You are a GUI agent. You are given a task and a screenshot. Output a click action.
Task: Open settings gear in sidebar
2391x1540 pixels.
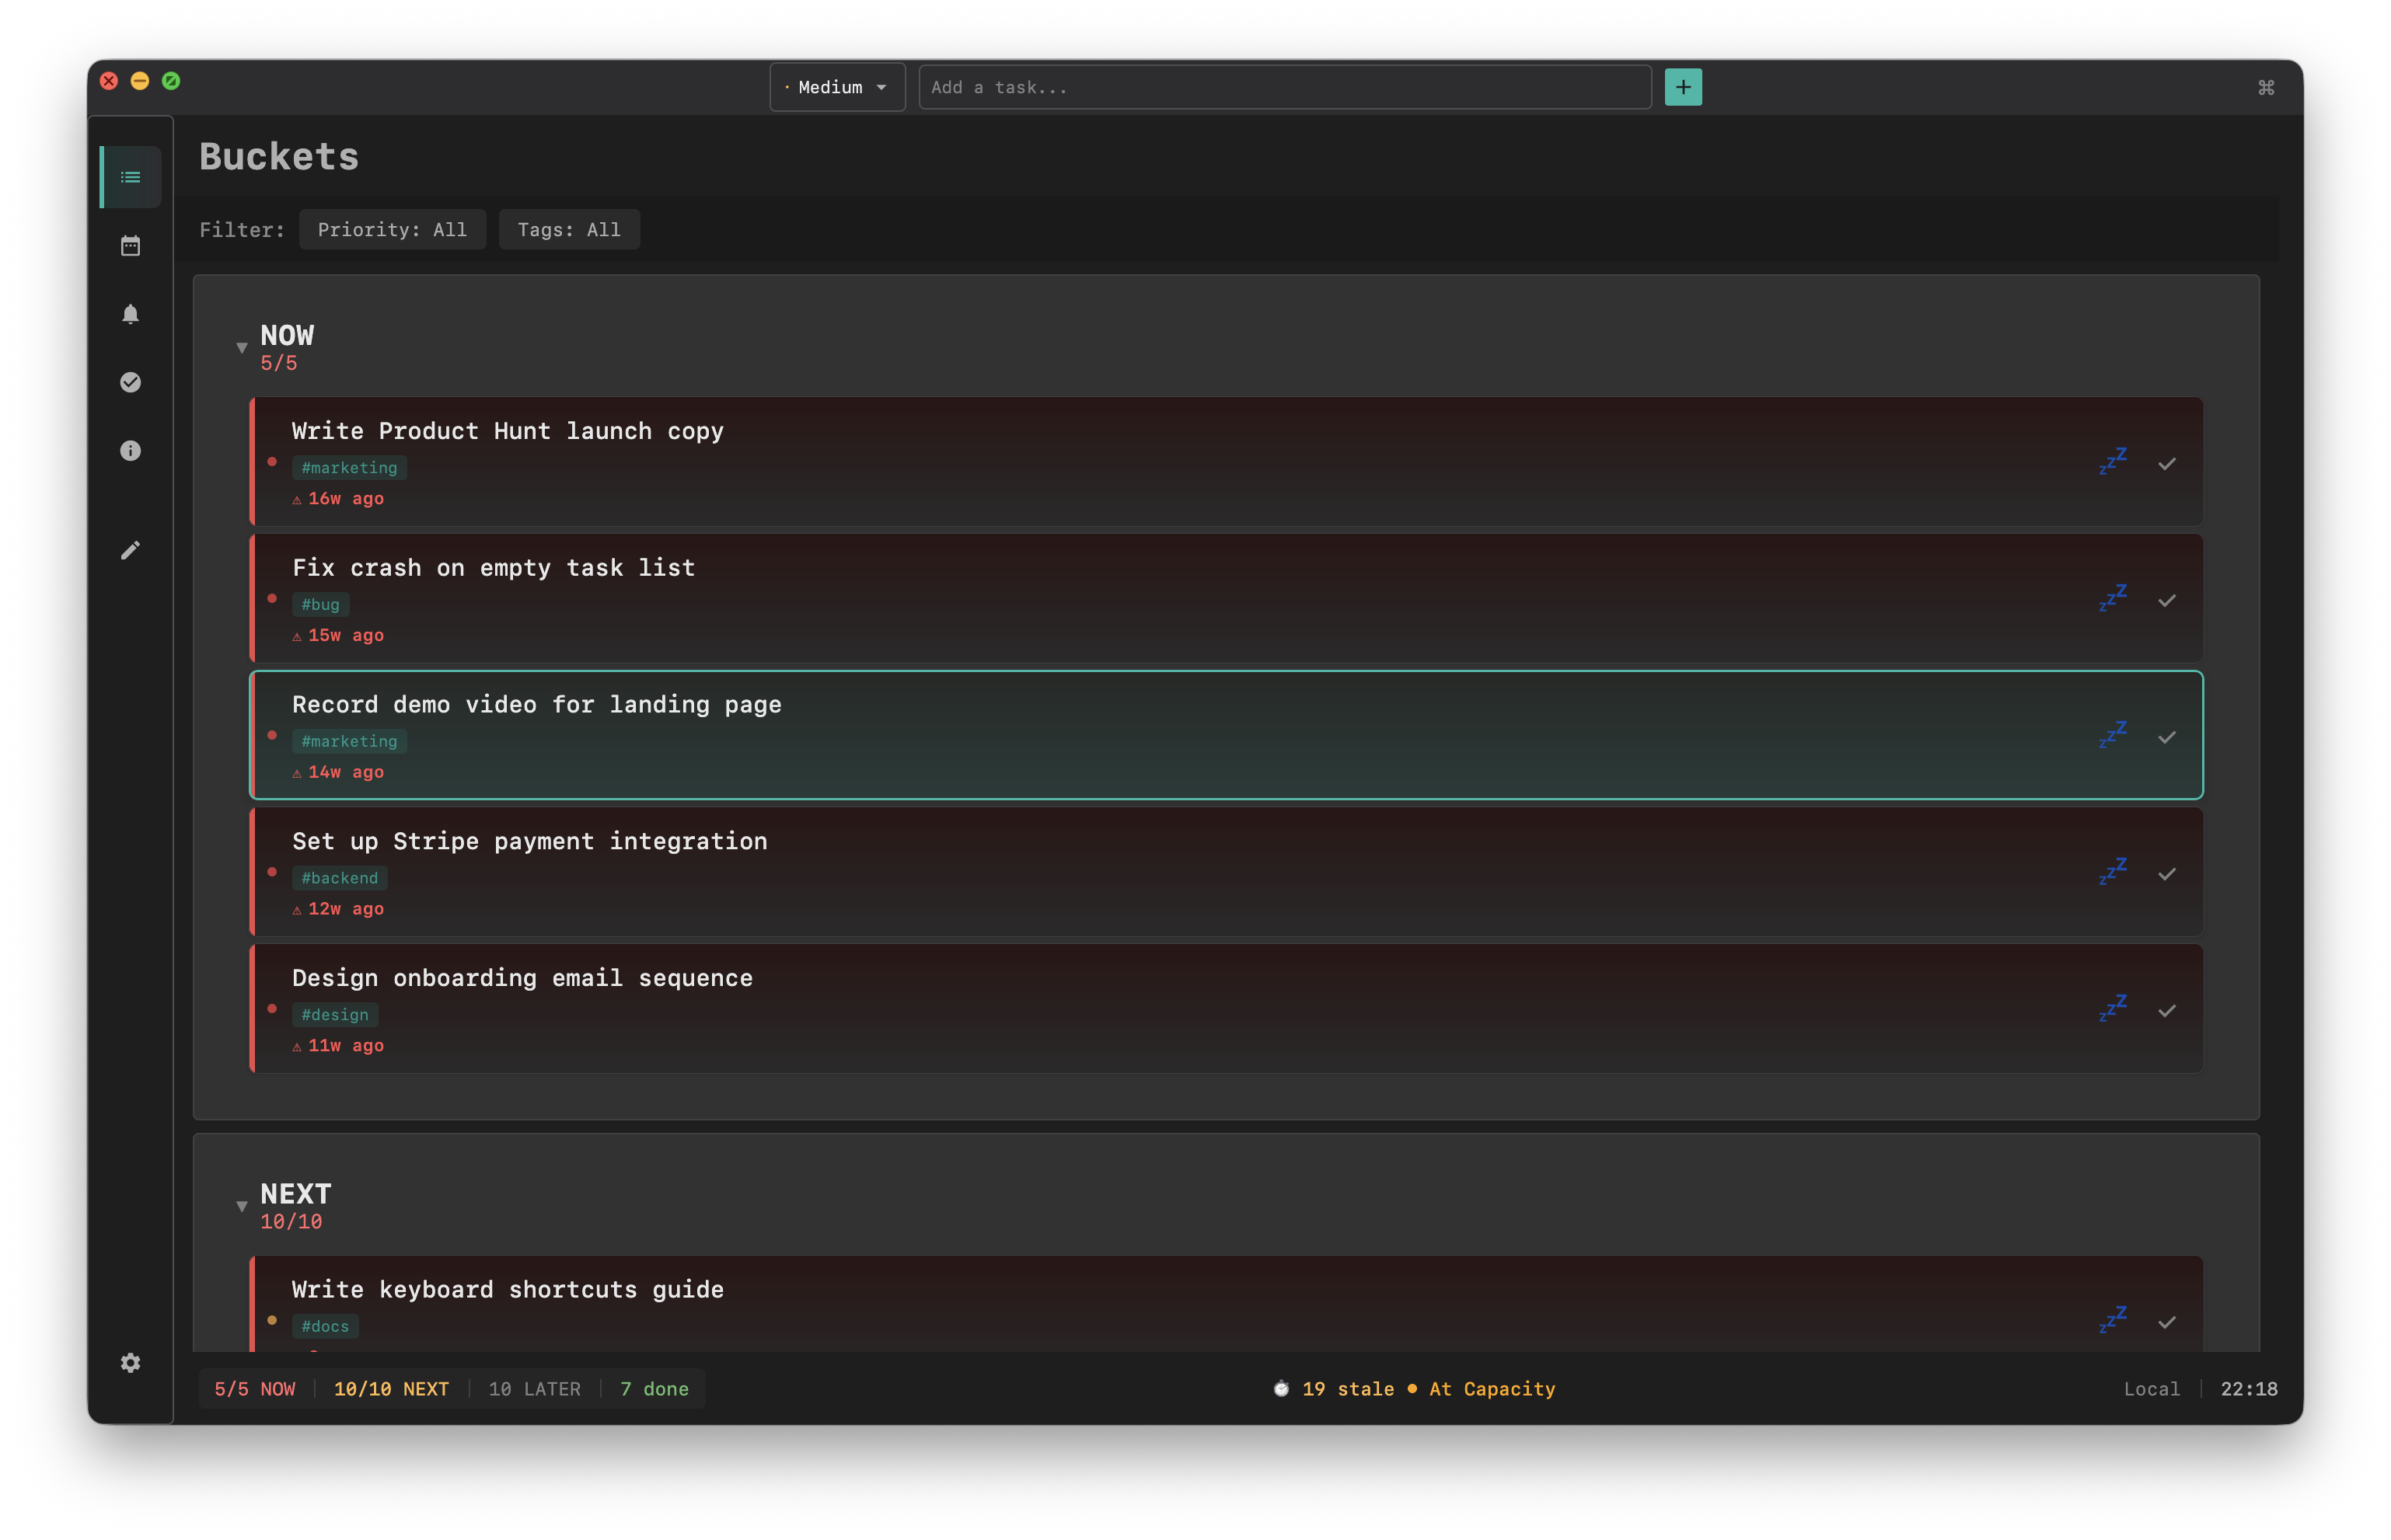point(130,1363)
